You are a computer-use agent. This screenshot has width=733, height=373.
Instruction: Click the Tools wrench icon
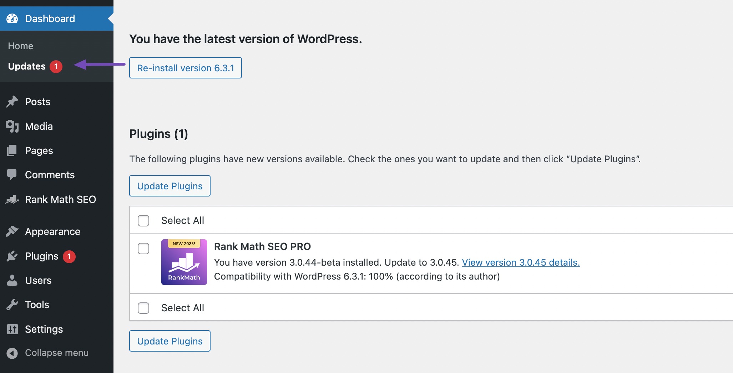point(12,305)
